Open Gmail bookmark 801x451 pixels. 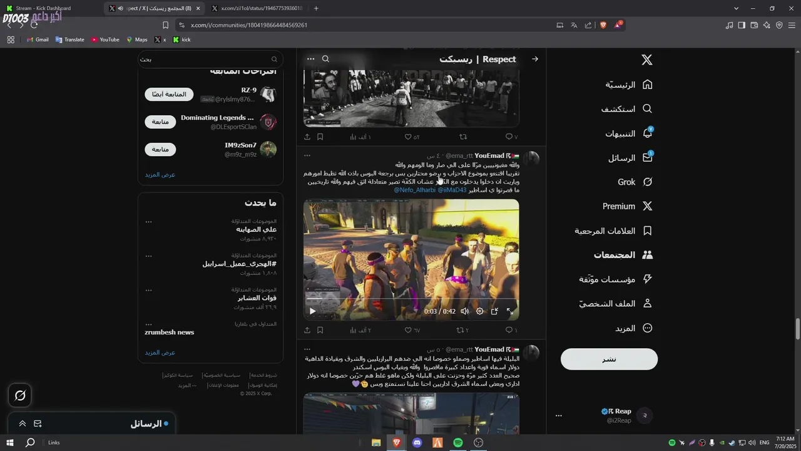(x=38, y=39)
